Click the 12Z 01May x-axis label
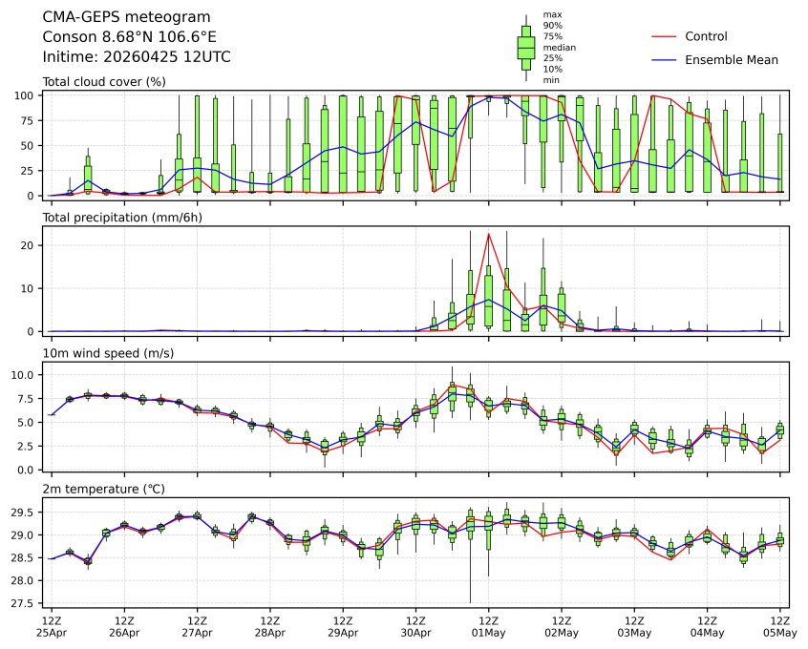Viewport: 808px width, 649px height. click(x=488, y=626)
